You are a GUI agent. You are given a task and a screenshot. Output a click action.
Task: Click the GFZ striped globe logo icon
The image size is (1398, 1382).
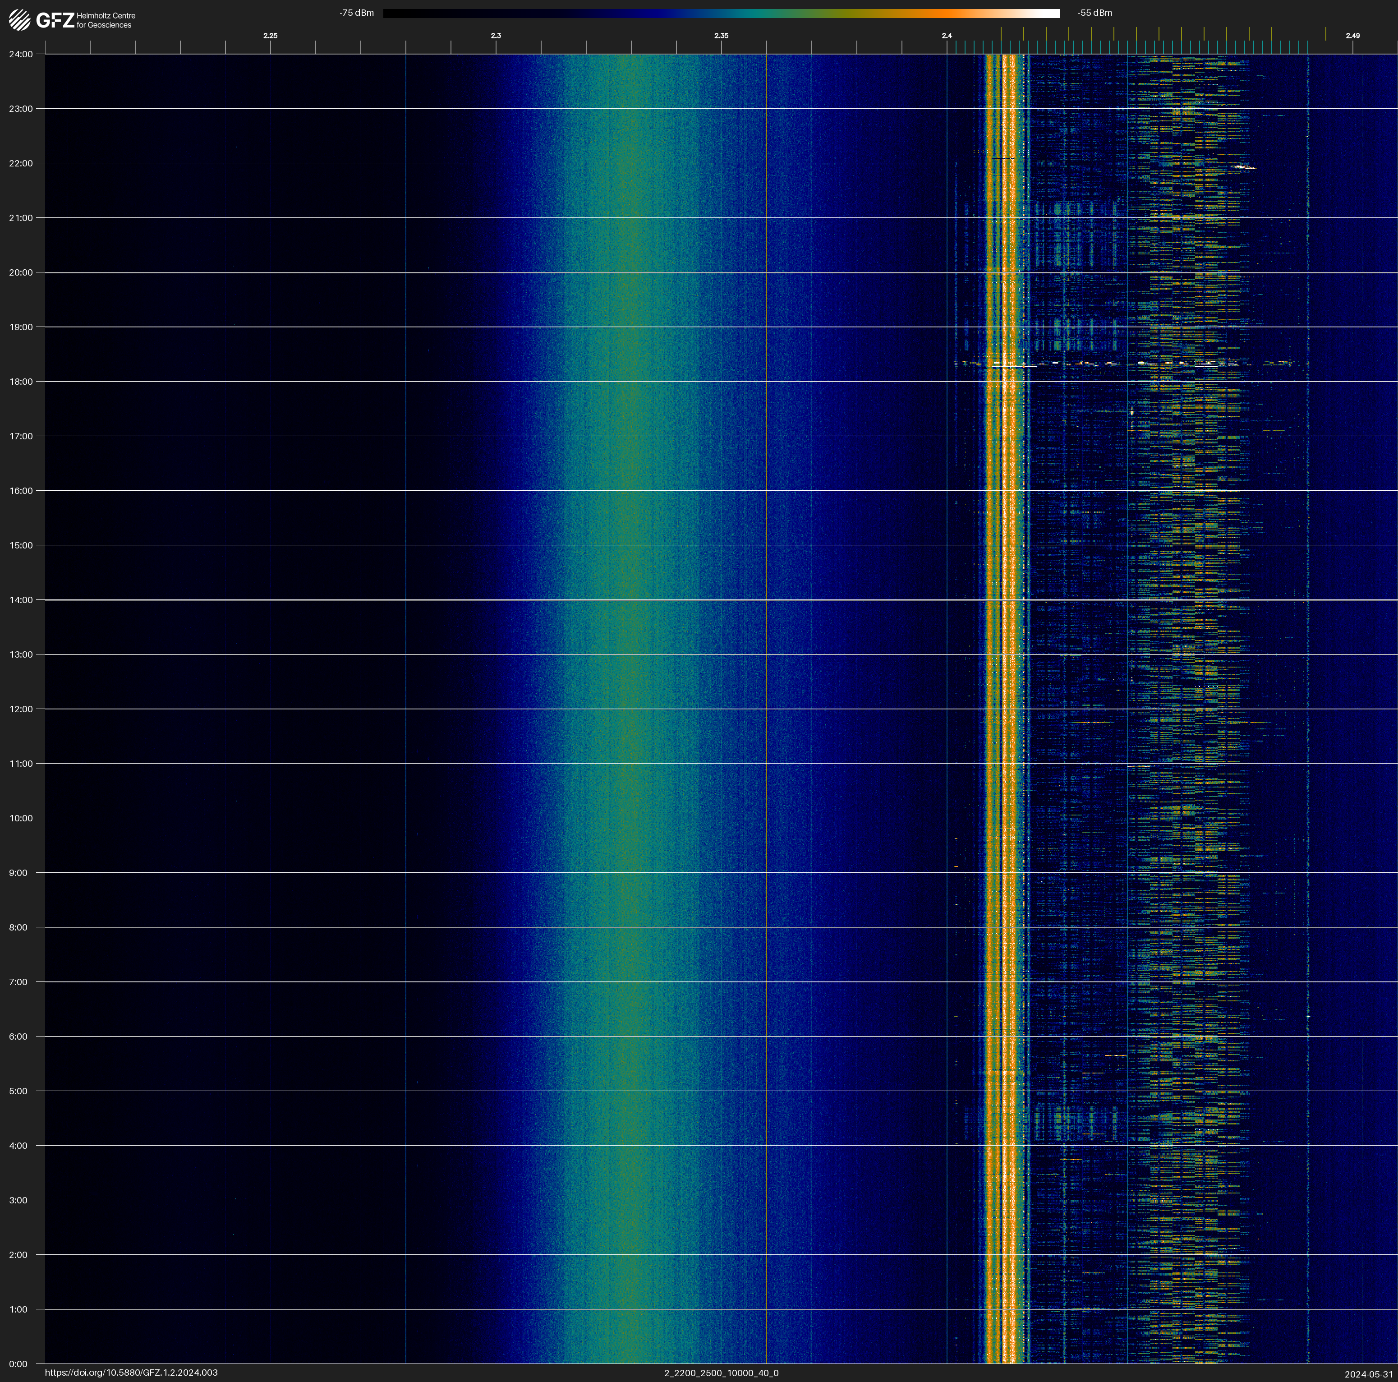[19, 20]
